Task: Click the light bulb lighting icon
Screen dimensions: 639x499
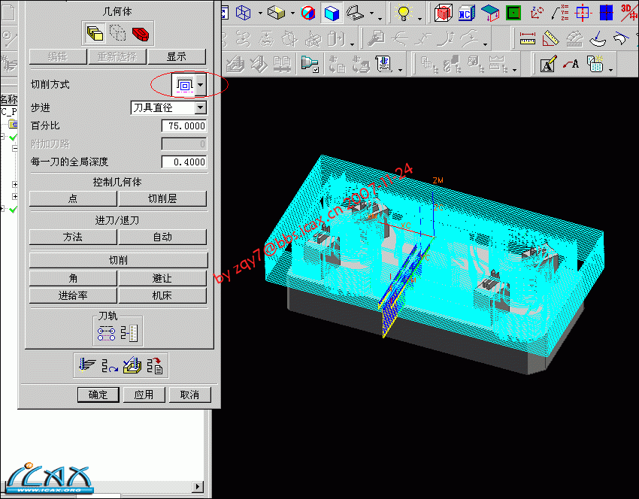Action: click(404, 13)
